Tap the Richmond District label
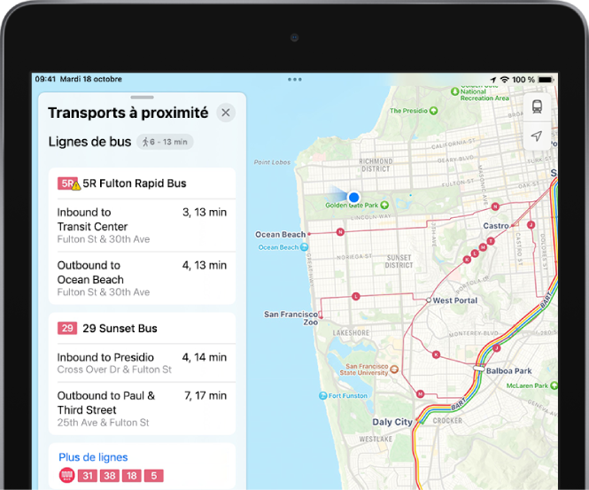The image size is (589, 490). click(x=376, y=165)
